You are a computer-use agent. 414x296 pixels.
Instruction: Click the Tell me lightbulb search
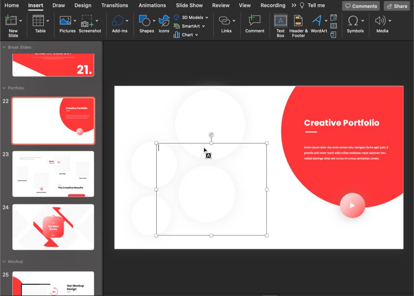click(x=312, y=5)
